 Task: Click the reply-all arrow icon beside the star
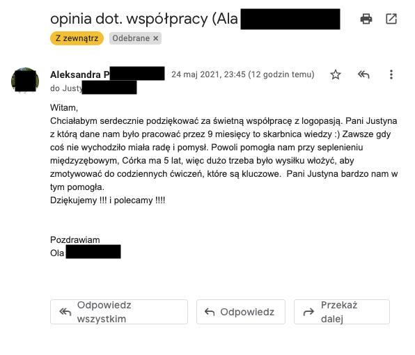click(363, 74)
